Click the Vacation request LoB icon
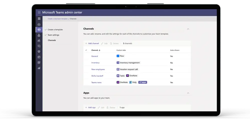Screen dimensions: 250x122 point(118,69)
